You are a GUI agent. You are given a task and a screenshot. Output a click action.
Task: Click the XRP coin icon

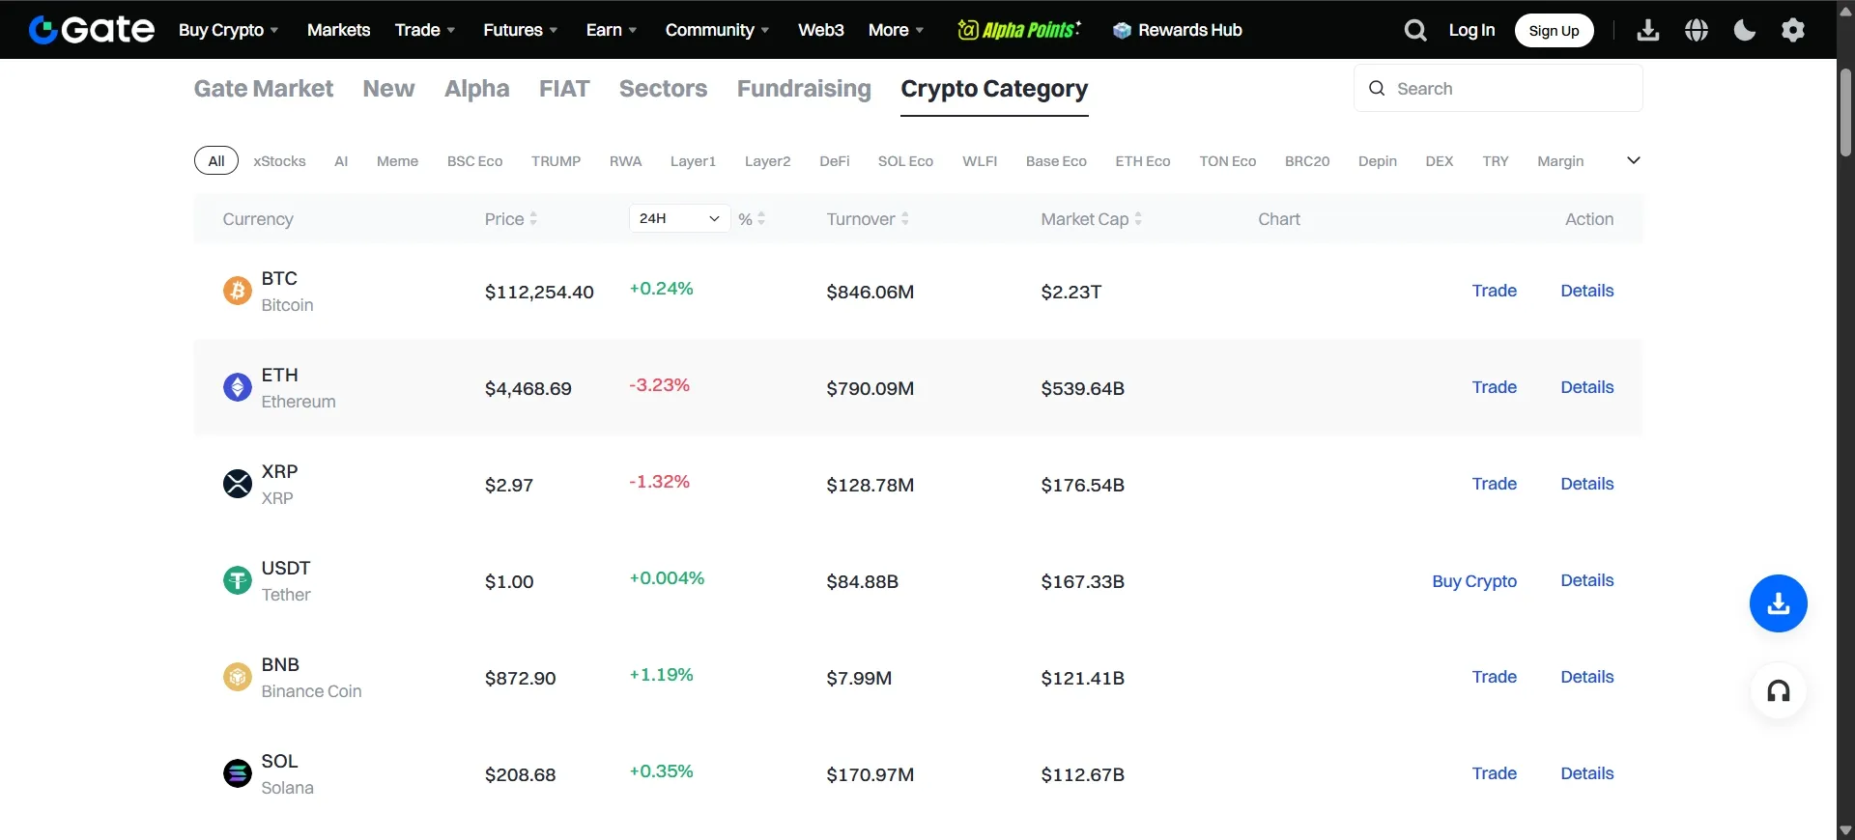point(238,484)
